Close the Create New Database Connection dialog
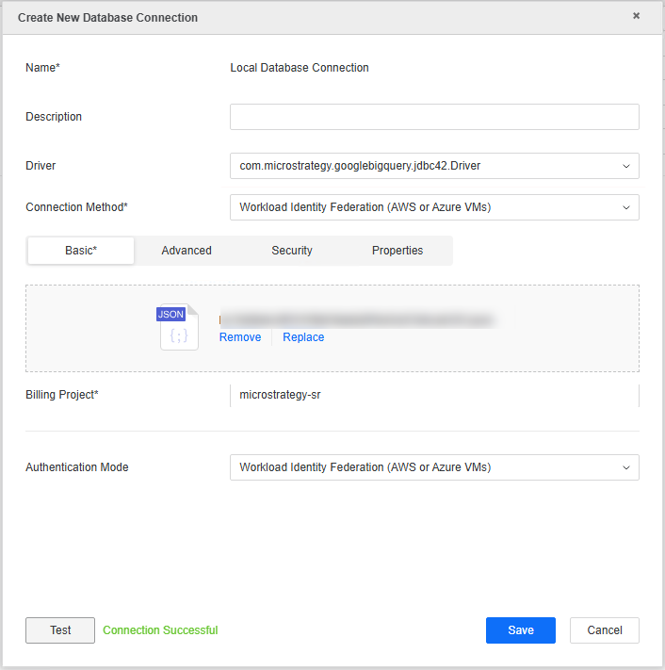 (636, 16)
